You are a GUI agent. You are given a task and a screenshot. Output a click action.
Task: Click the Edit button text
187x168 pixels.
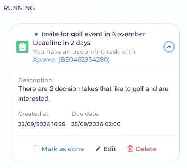coord(110,149)
